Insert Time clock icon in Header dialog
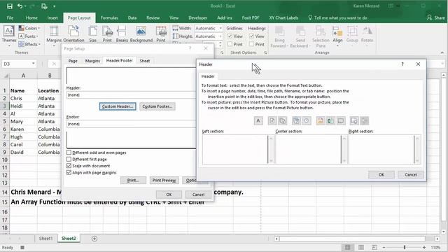The height and width of the screenshot is (252, 448). click(307, 120)
